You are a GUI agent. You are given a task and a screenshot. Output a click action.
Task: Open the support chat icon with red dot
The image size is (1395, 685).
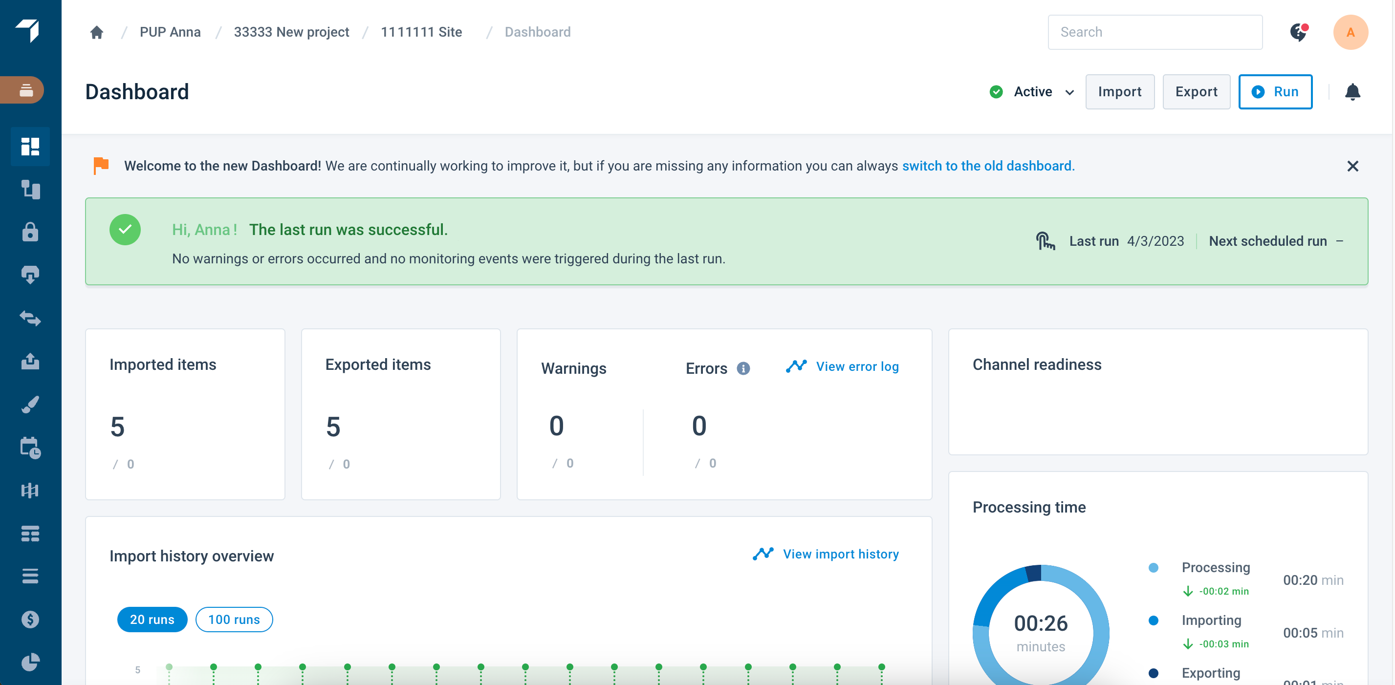(x=1299, y=32)
